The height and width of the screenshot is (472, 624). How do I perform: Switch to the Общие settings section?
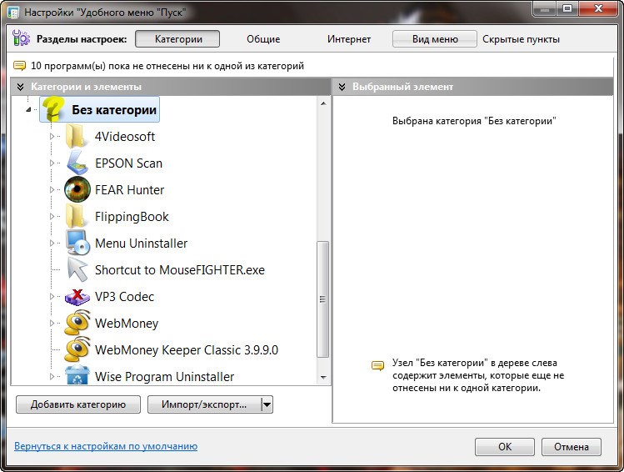point(263,39)
